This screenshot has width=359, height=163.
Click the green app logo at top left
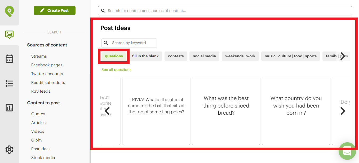point(9,12)
